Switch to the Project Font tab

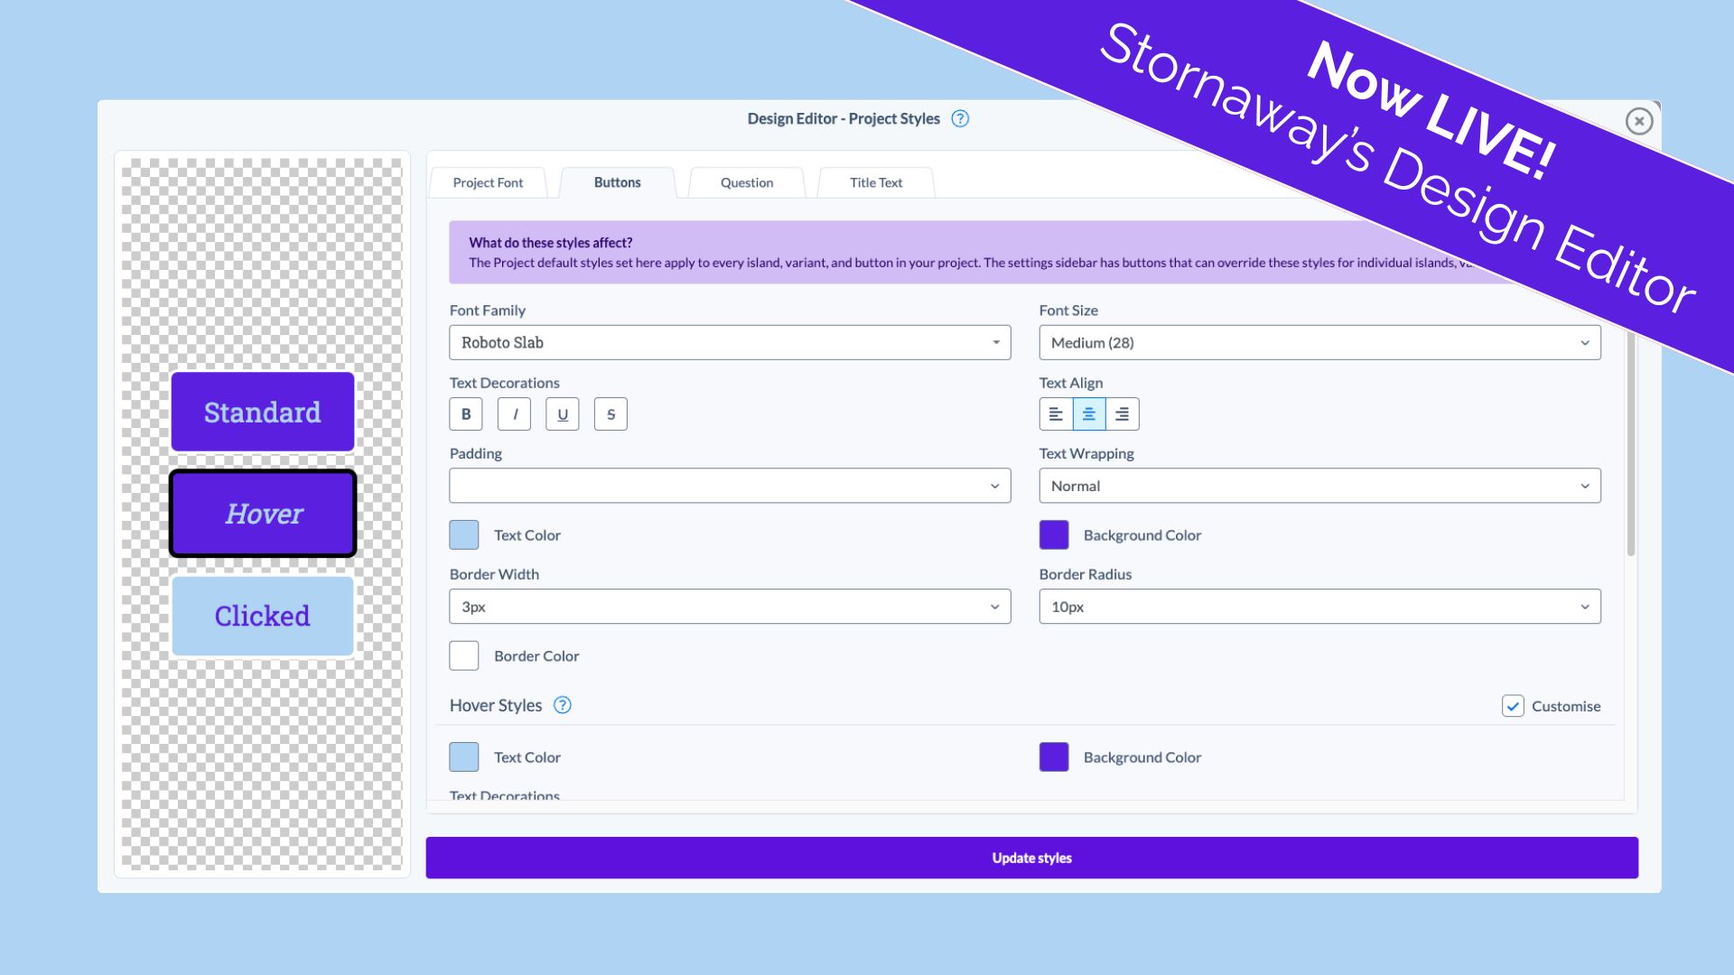(x=488, y=182)
